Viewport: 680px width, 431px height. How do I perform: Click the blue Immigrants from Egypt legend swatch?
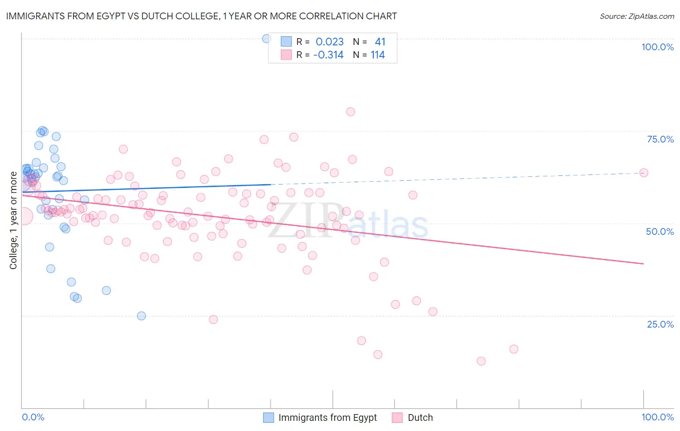point(268,417)
